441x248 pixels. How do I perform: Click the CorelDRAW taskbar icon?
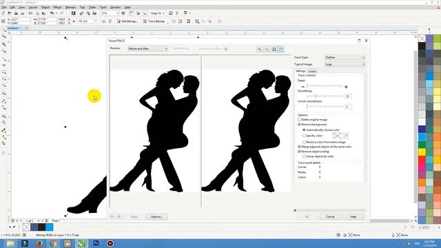[82, 243]
